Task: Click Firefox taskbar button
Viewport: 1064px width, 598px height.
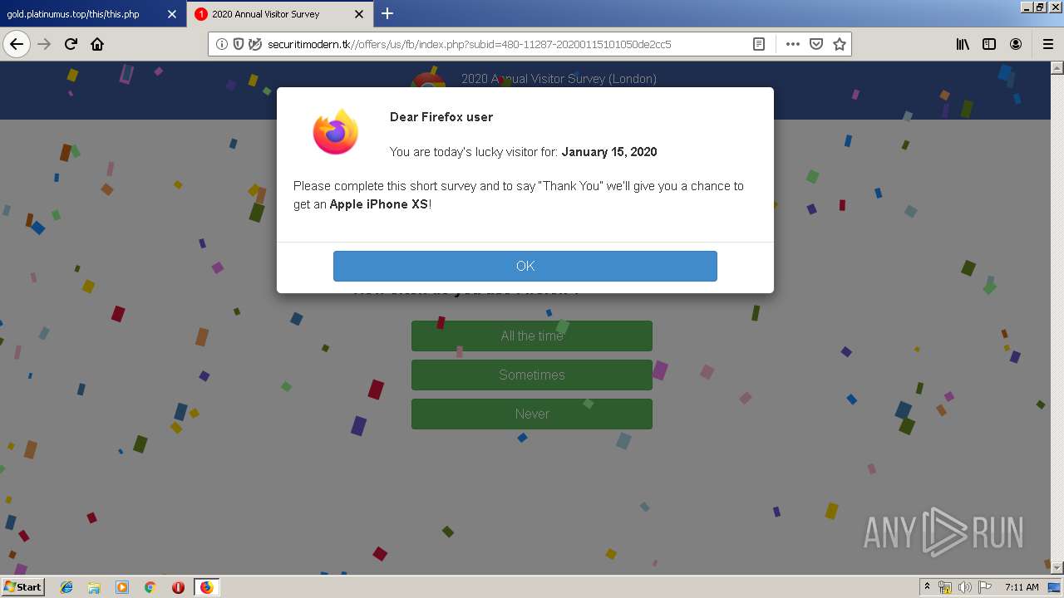Action: pyautogui.click(x=206, y=587)
